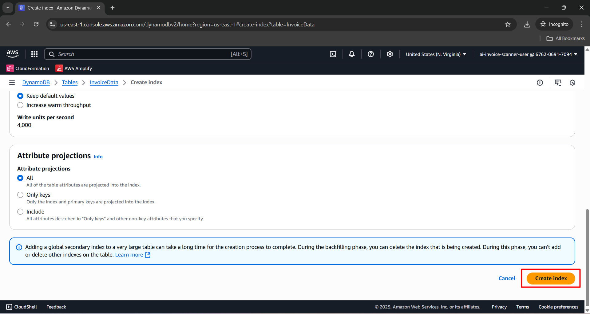The height and width of the screenshot is (314, 590).
Task: Select the Only keys projection option
Action: coord(20,195)
